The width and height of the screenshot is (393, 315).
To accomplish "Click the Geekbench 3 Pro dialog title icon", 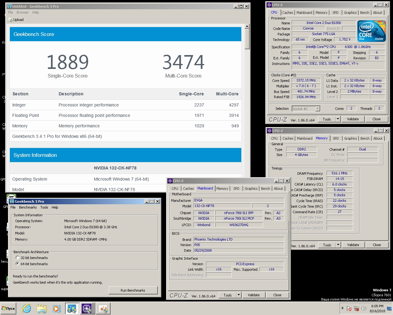I will click(12, 201).
